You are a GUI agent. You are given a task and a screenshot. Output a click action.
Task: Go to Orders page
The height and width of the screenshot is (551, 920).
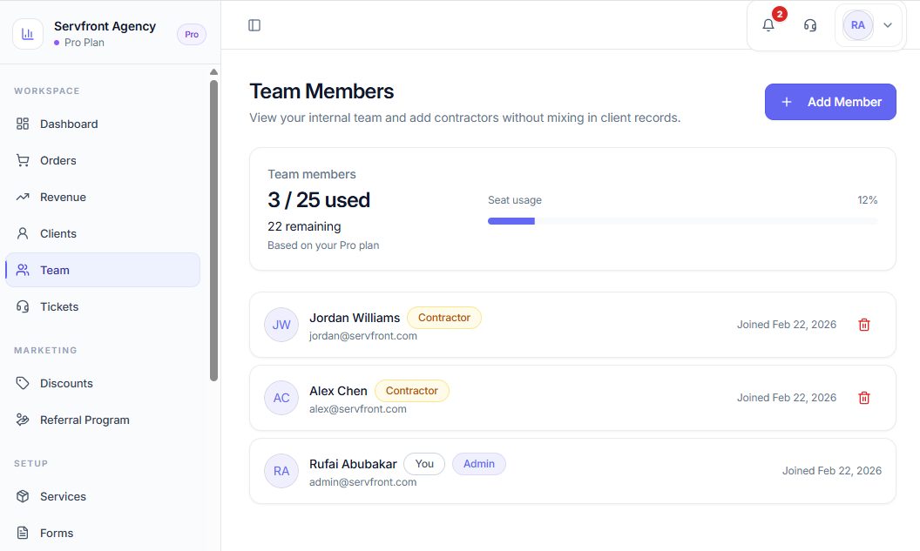103,161
